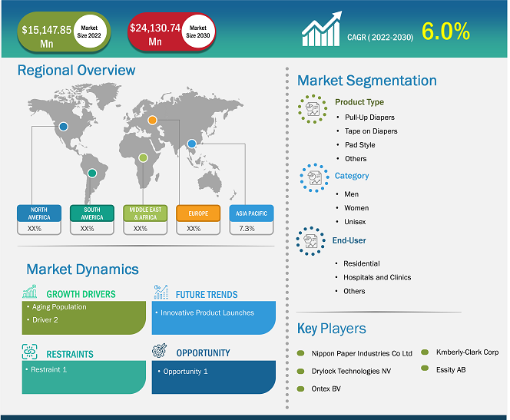
Task: Select the South America map marker dot
Action: click(91, 173)
